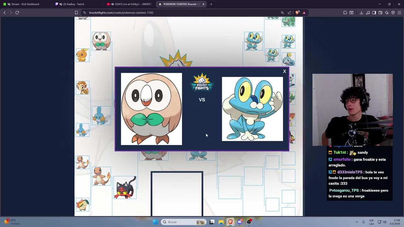The image size is (404, 227).
Task: Open media control music note icon
Action: pos(368,13)
